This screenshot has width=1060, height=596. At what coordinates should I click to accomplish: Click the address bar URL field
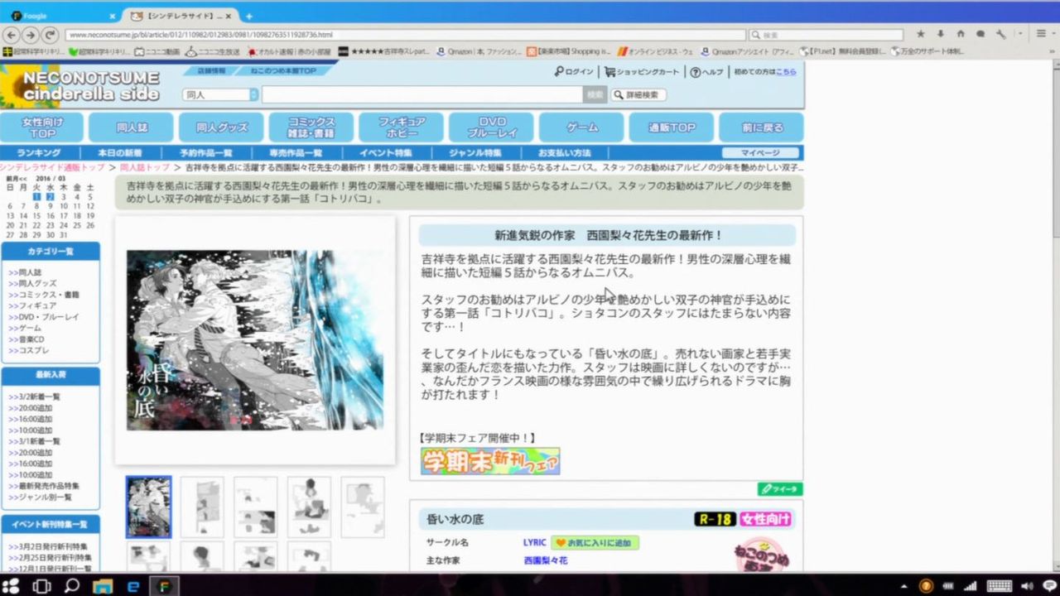coord(406,35)
